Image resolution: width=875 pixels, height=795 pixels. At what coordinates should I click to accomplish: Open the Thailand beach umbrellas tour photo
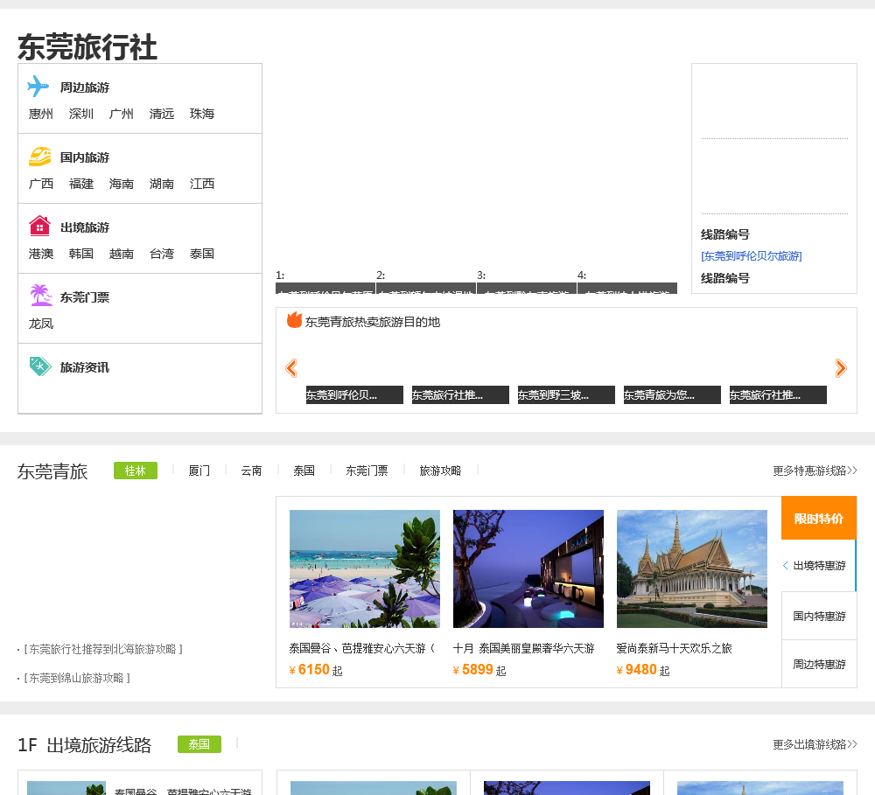tap(365, 568)
